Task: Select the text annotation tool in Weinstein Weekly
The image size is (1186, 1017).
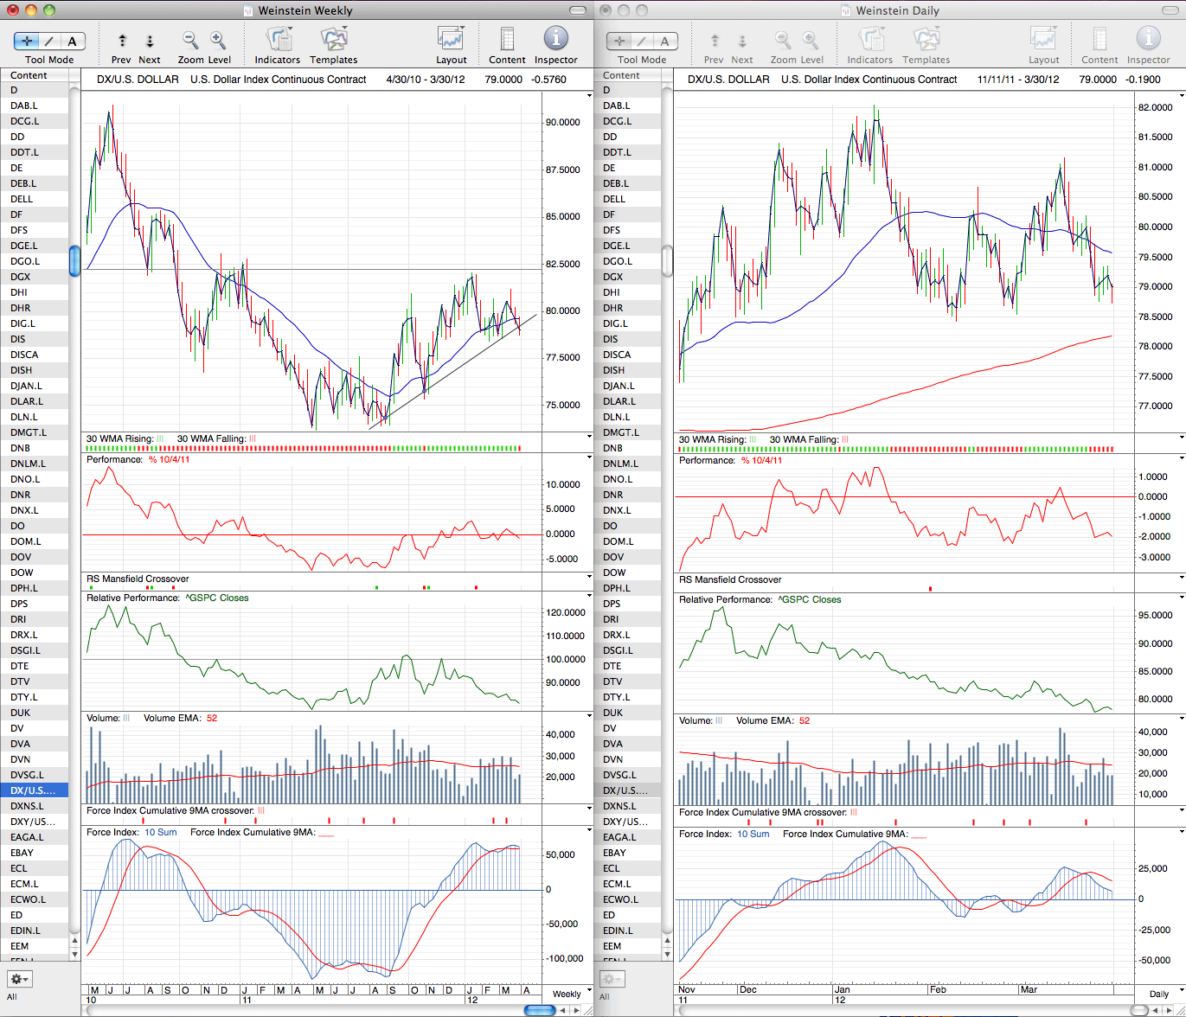Action: (73, 41)
